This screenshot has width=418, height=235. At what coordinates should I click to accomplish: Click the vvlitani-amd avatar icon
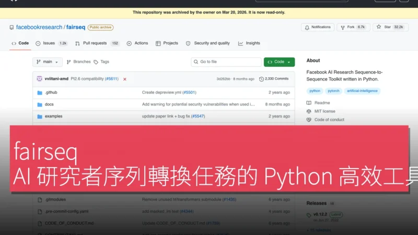pyautogui.click(x=40, y=79)
